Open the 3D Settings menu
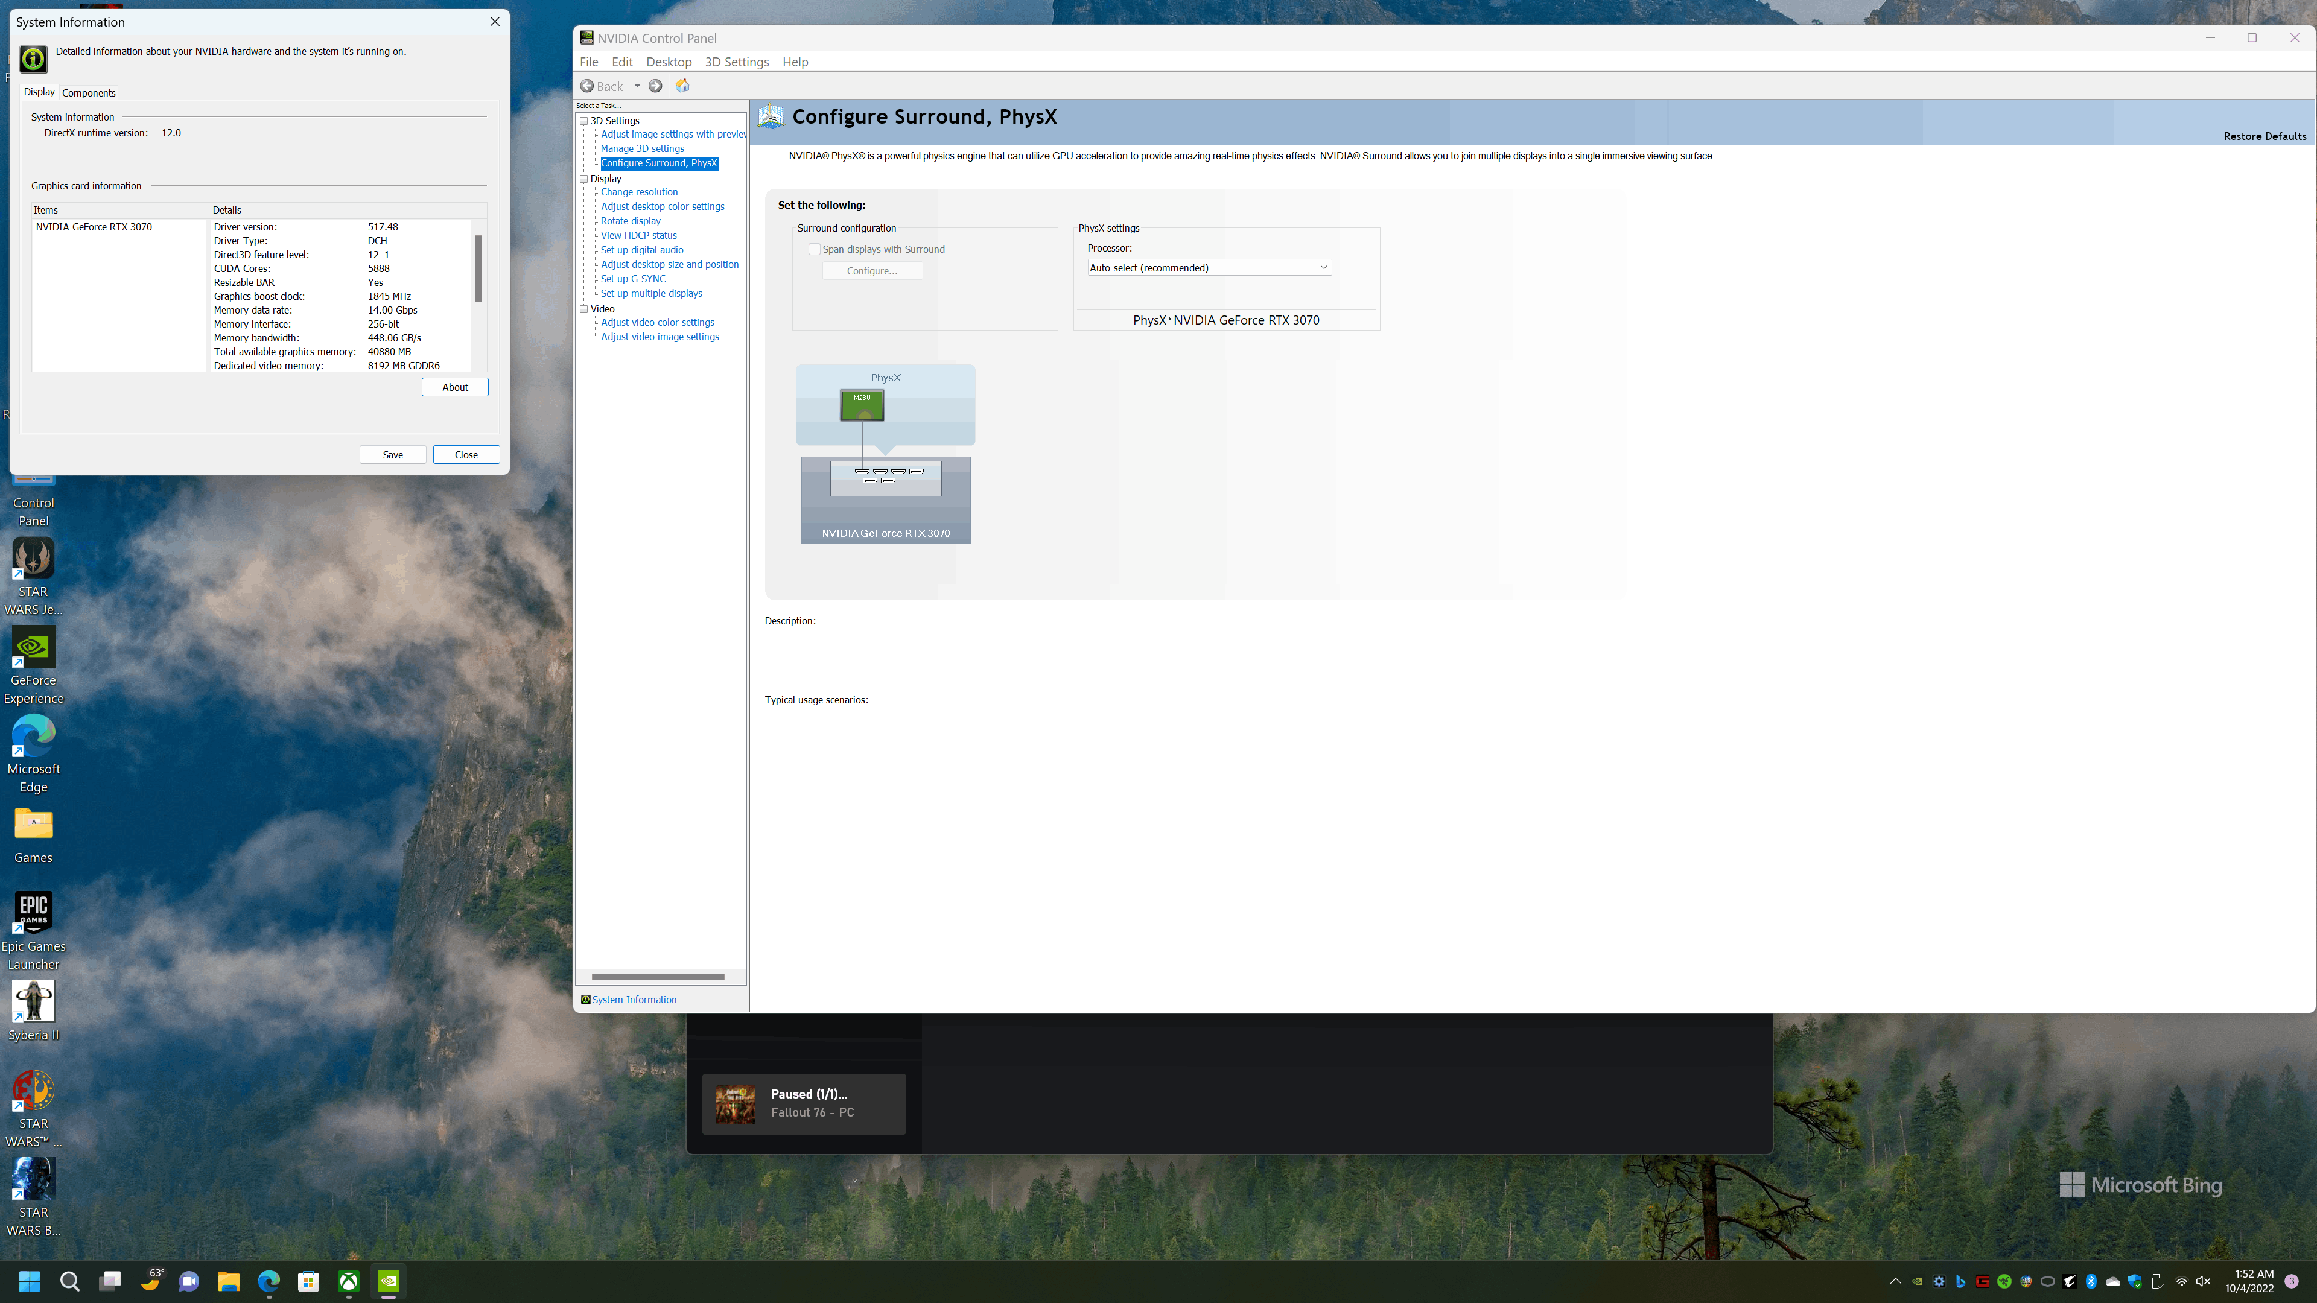The height and width of the screenshot is (1303, 2317). (737, 62)
